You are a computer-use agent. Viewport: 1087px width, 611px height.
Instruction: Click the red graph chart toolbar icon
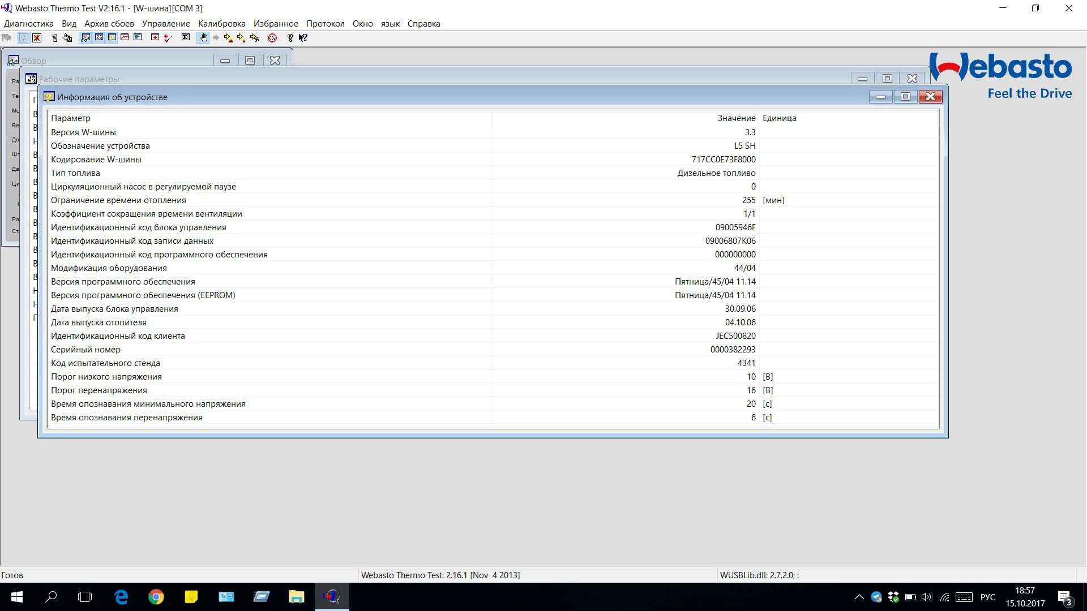(125, 38)
